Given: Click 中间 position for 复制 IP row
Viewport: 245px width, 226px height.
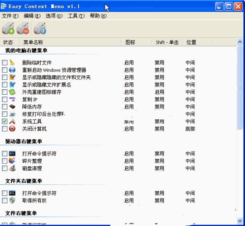Looking at the screenshot, I should [x=190, y=99].
